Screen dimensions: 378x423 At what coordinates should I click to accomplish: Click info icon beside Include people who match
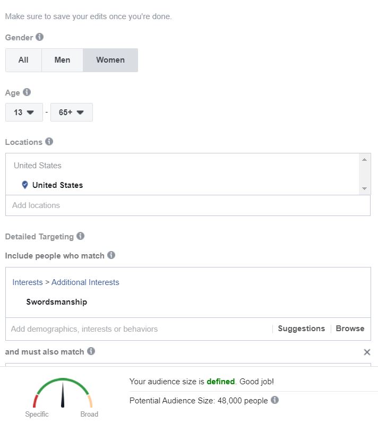[x=111, y=255]
